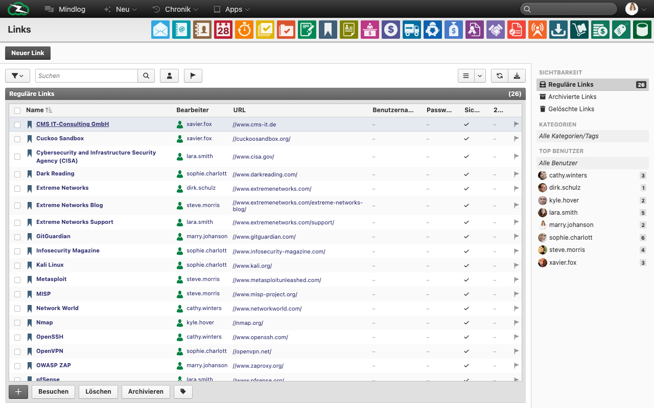Show Reguläre Links in the sidebar
Screen dimensions: 654x408
[592, 85]
